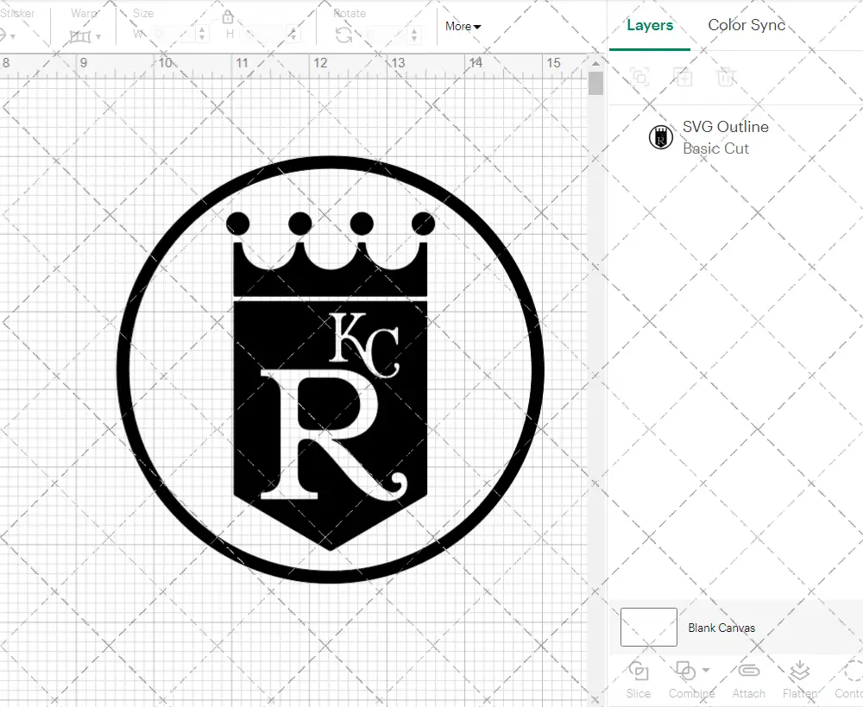The image size is (863, 707).
Task: Click the Rotate circular arrows icon
Action: pyautogui.click(x=344, y=35)
